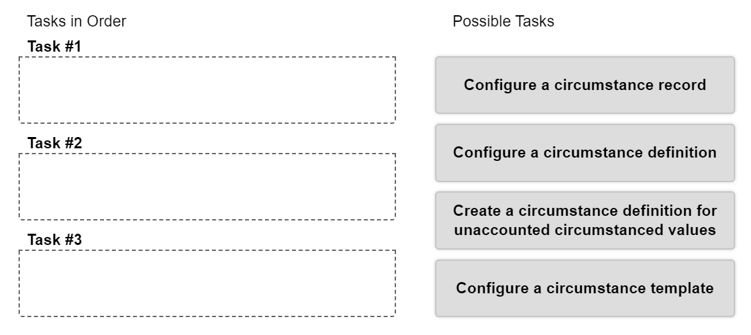Viewport: 751px width, 335px height.
Task: Click the 'Configure a circumstance record' tile
Action: pos(585,85)
